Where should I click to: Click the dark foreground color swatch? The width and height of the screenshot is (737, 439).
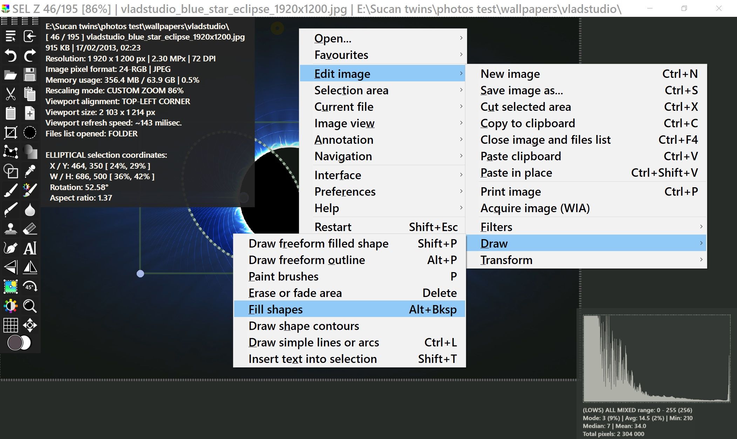[x=15, y=343]
